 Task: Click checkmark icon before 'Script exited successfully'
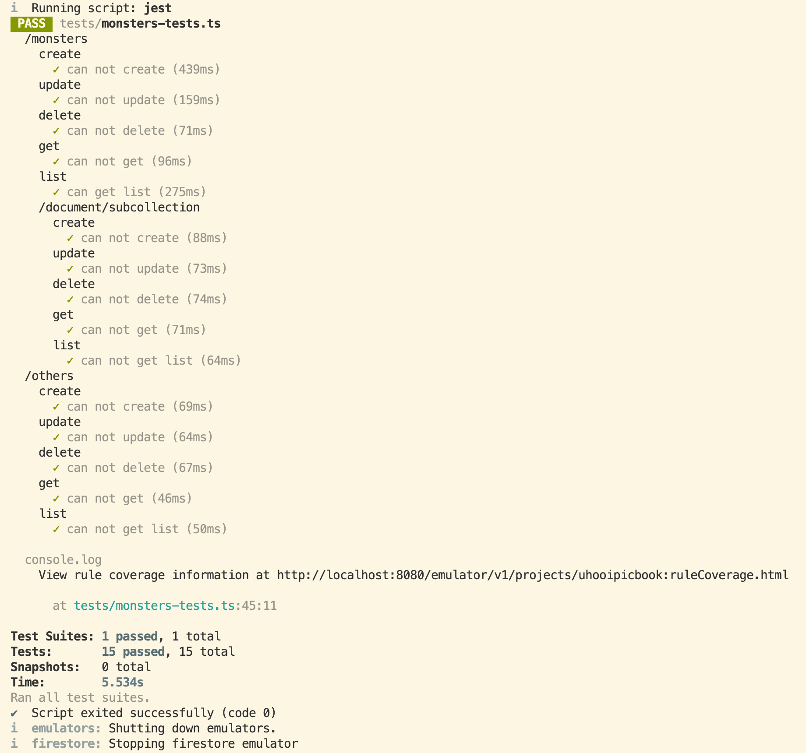[x=14, y=713]
